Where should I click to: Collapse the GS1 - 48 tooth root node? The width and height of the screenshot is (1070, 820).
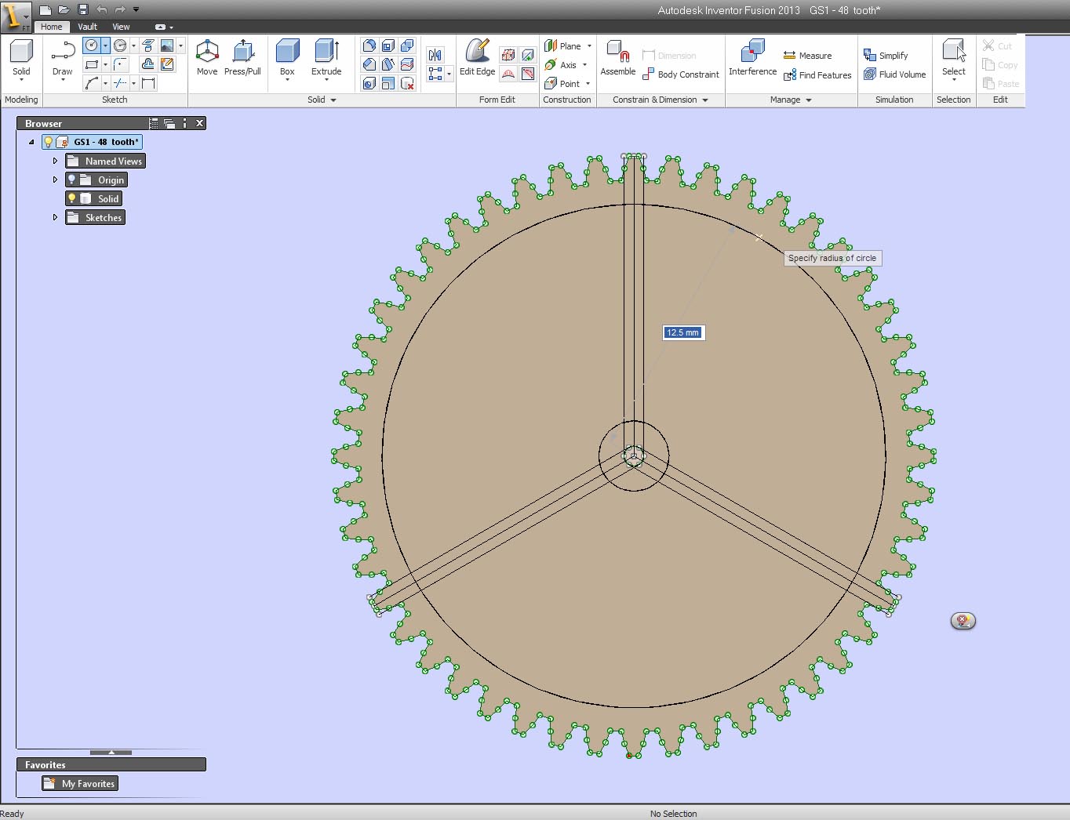tap(31, 142)
